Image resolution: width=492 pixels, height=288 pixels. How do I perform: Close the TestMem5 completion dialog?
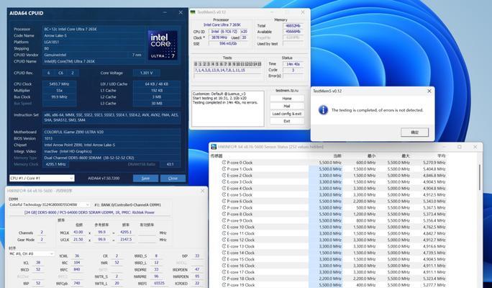429,91
